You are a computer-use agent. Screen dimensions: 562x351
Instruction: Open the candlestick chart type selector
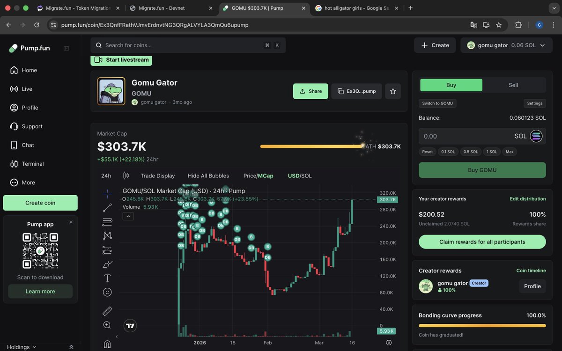tap(126, 175)
